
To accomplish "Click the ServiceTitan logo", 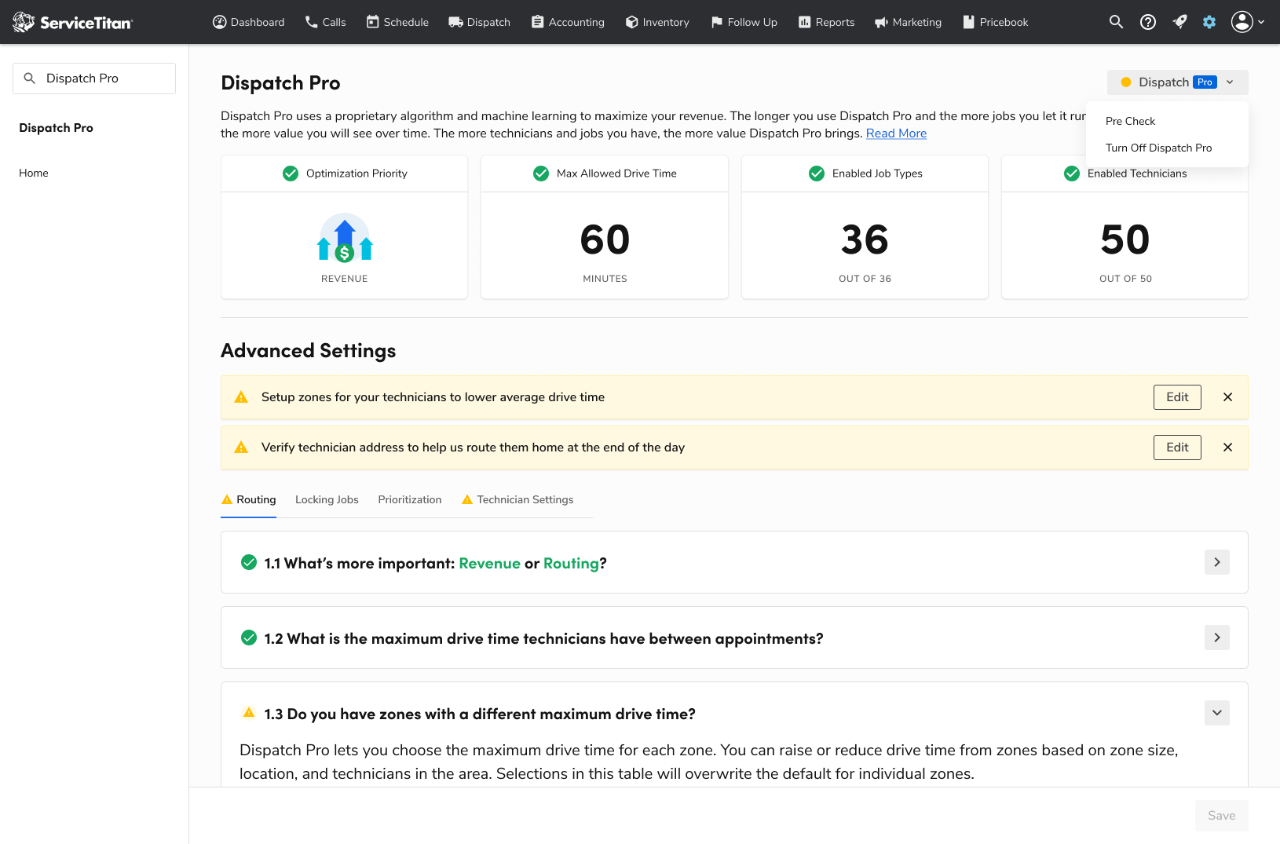I will [73, 22].
